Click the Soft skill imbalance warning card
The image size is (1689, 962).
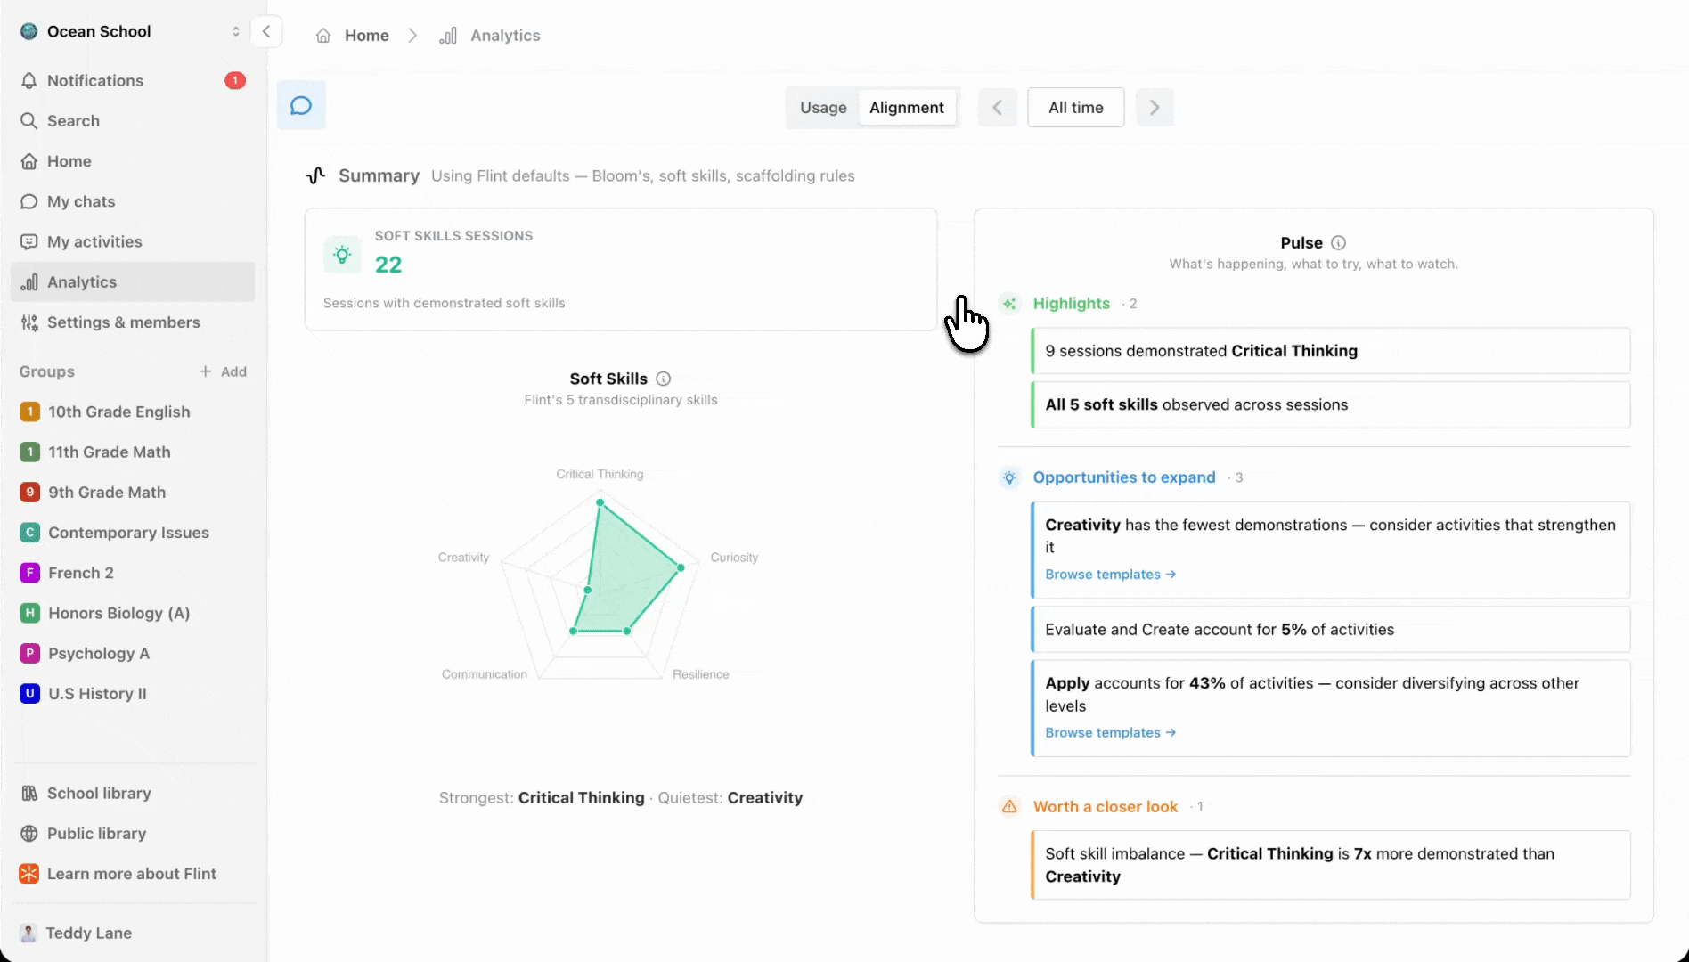(1331, 865)
